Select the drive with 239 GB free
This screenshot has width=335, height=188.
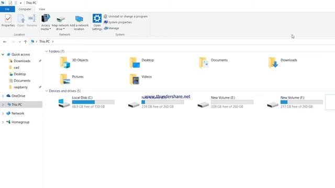[134, 104]
